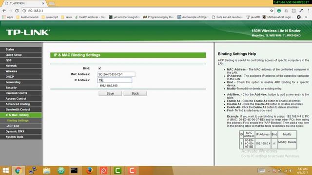Open the green Grammarly extension icon

(279, 11)
